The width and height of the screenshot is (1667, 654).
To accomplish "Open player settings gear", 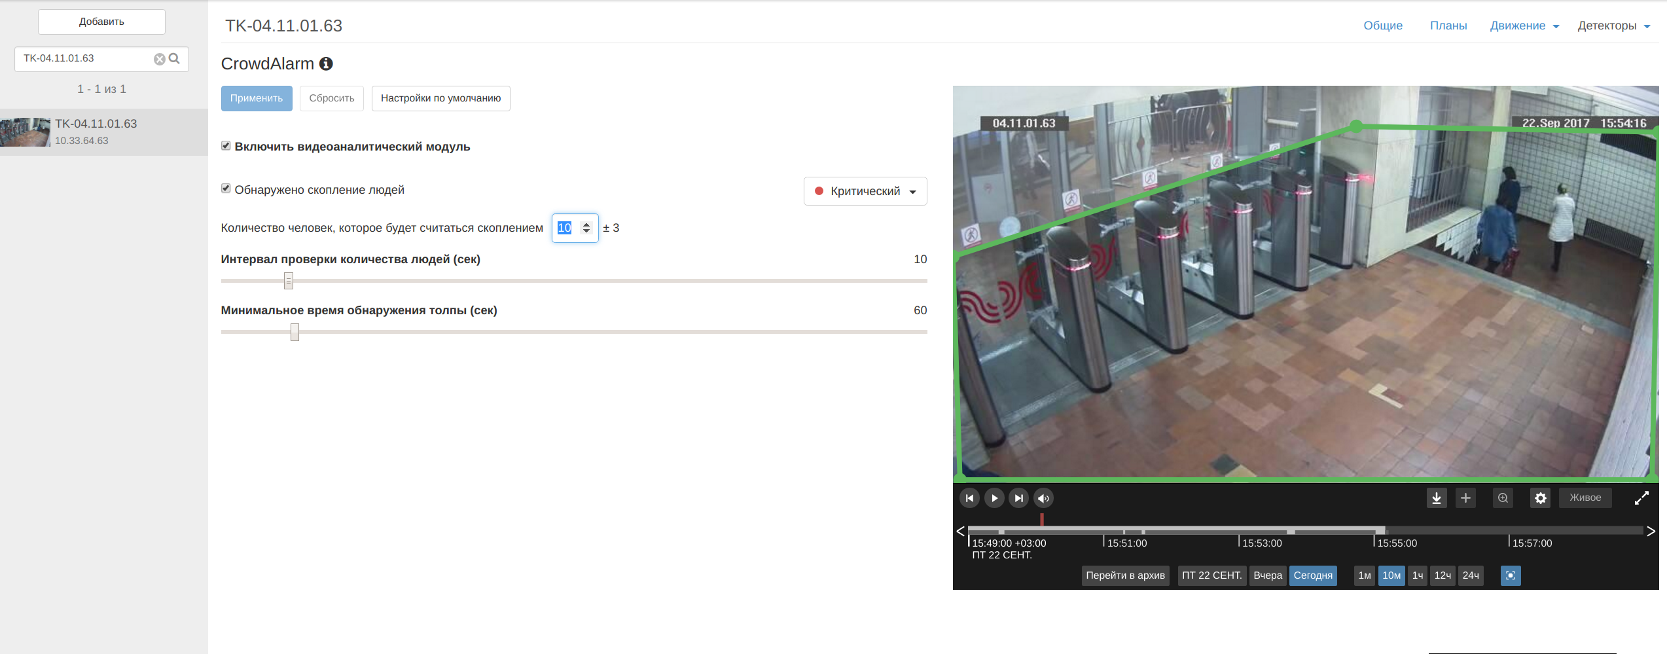I will [1541, 498].
